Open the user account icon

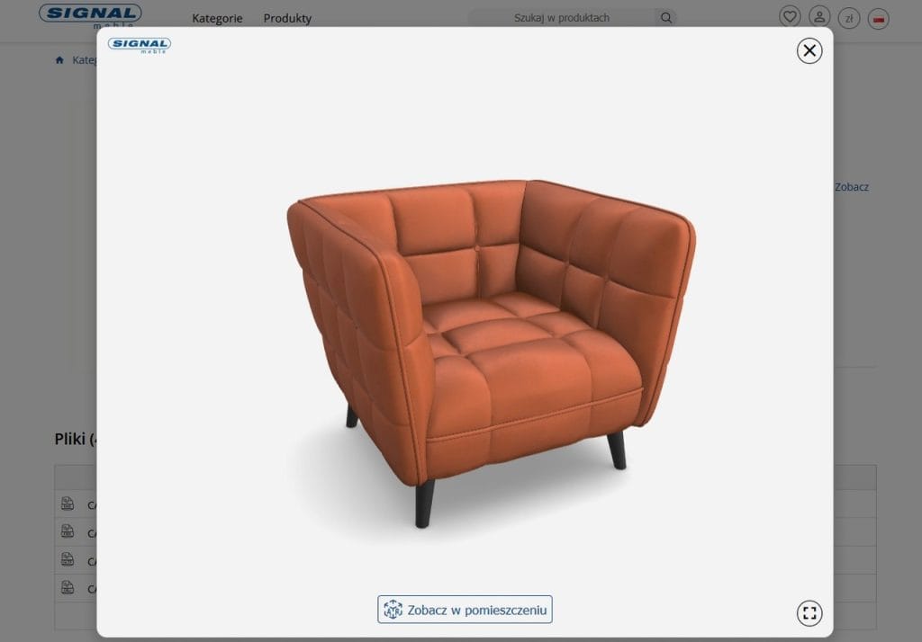[x=818, y=16]
